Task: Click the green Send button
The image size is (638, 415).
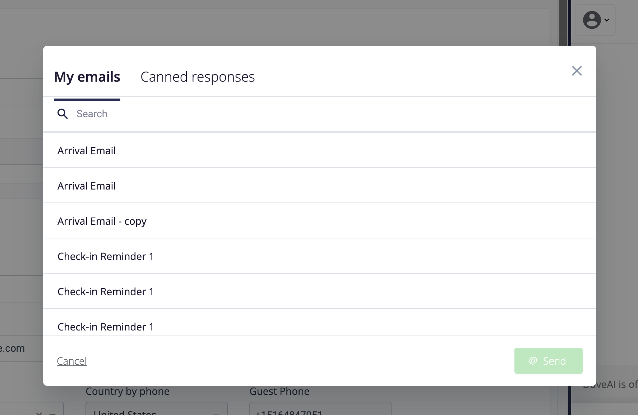Action: (x=548, y=361)
